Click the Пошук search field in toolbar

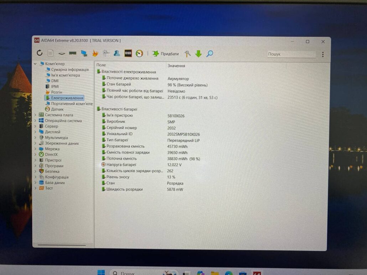coord(291,54)
